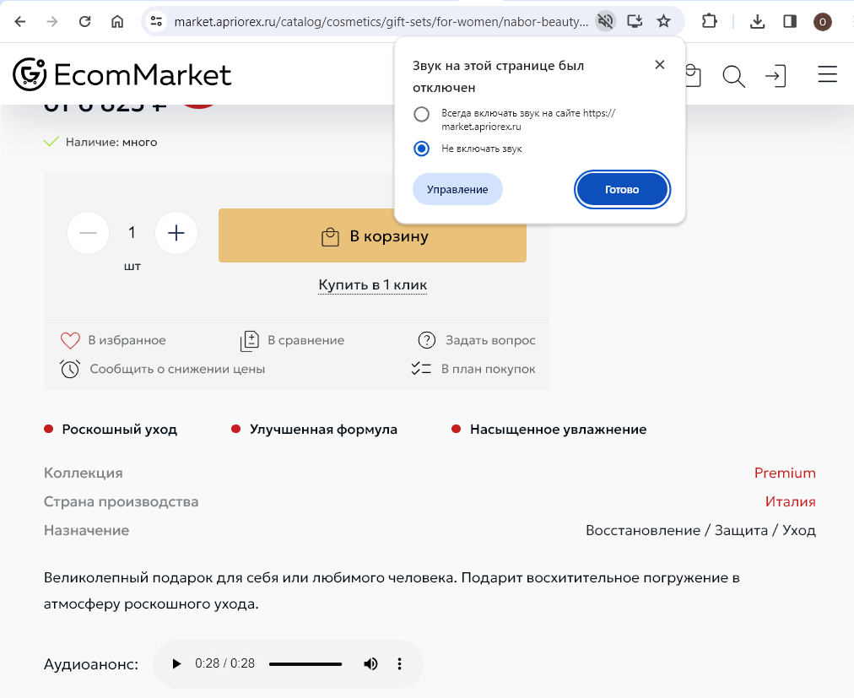Click the add to comparison icon

click(249, 341)
